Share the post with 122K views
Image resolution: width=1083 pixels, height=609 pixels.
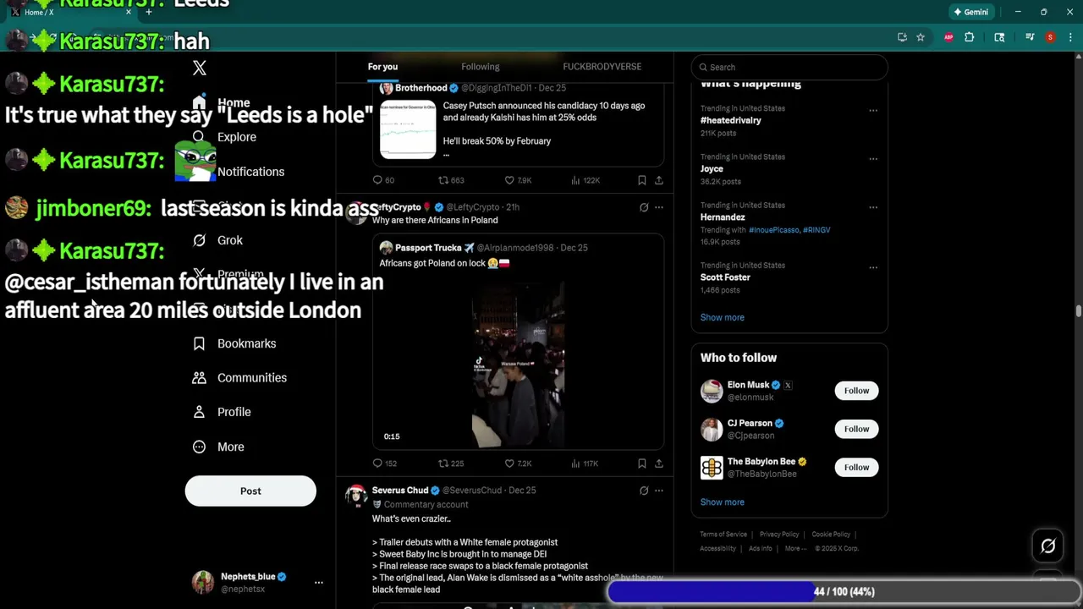pos(659,180)
